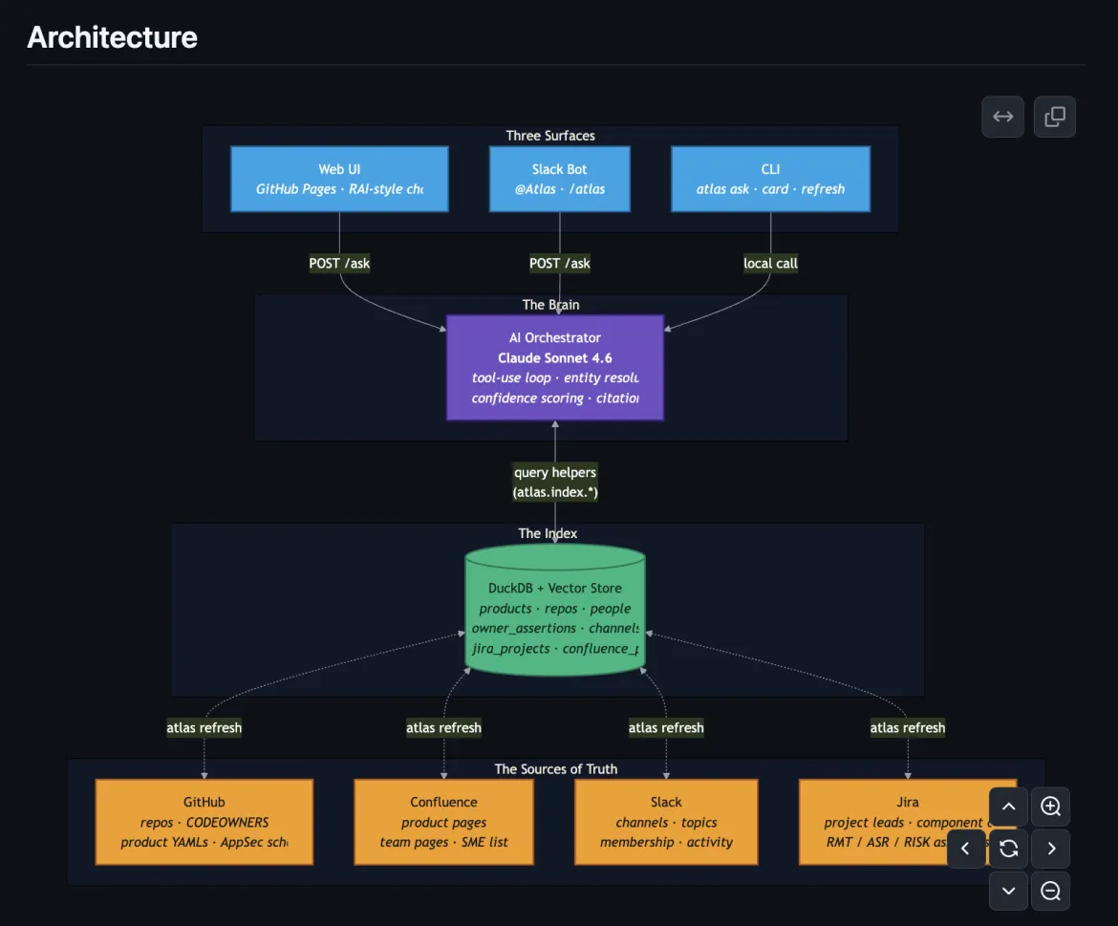Viewport: 1118px width, 926px height.
Task: Click the "membership · activity" text
Action: click(666, 842)
